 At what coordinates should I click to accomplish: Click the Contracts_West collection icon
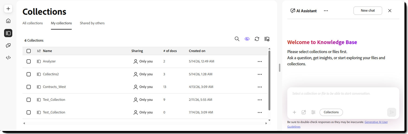point(39,87)
